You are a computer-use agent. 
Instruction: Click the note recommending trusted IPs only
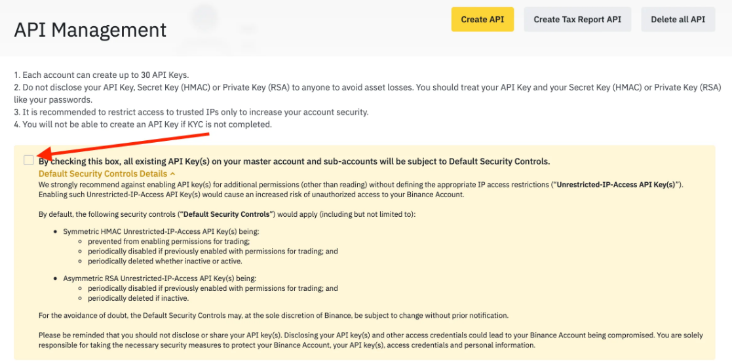[x=191, y=112]
